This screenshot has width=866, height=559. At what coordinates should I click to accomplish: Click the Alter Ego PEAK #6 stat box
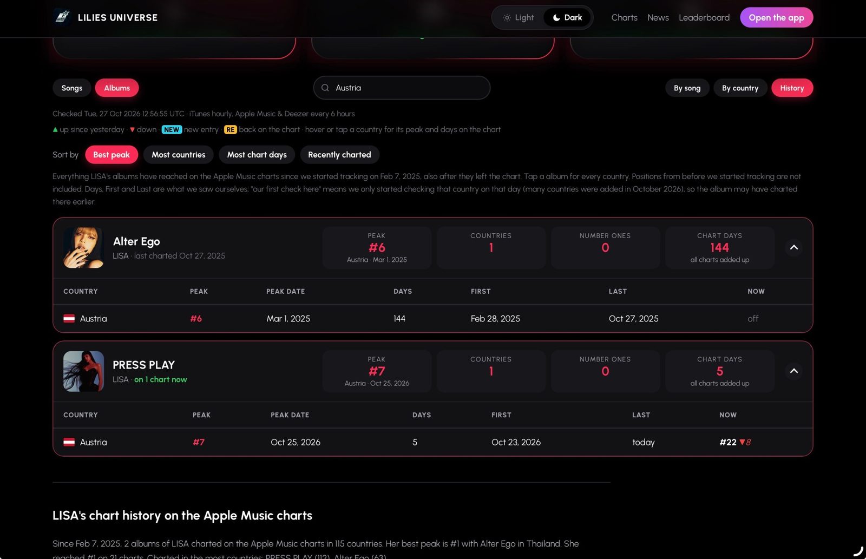click(x=377, y=247)
